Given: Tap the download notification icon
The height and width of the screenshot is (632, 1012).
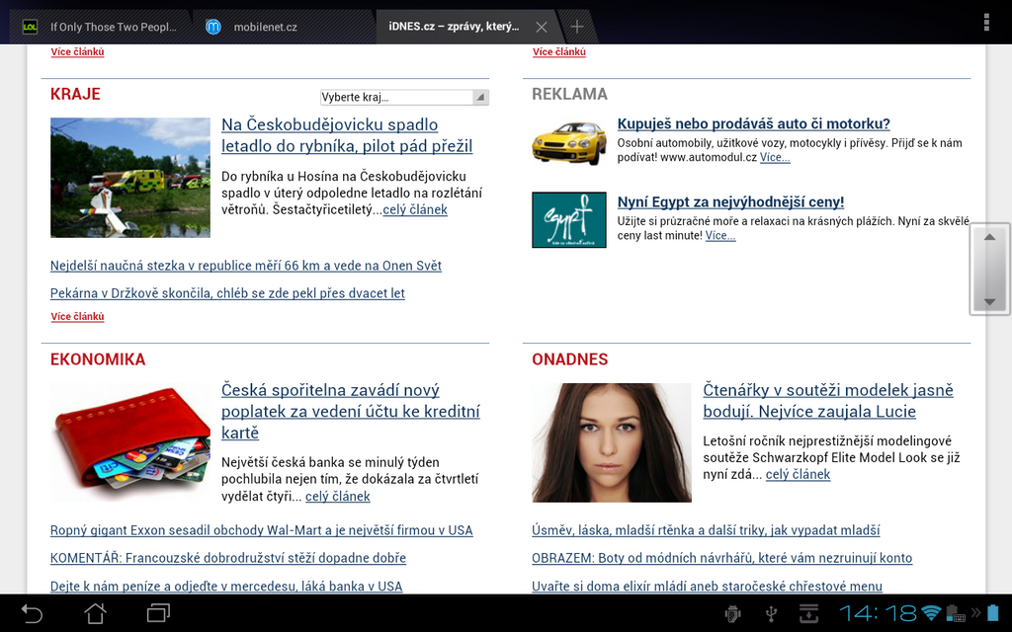Looking at the screenshot, I should [x=810, y=613].
